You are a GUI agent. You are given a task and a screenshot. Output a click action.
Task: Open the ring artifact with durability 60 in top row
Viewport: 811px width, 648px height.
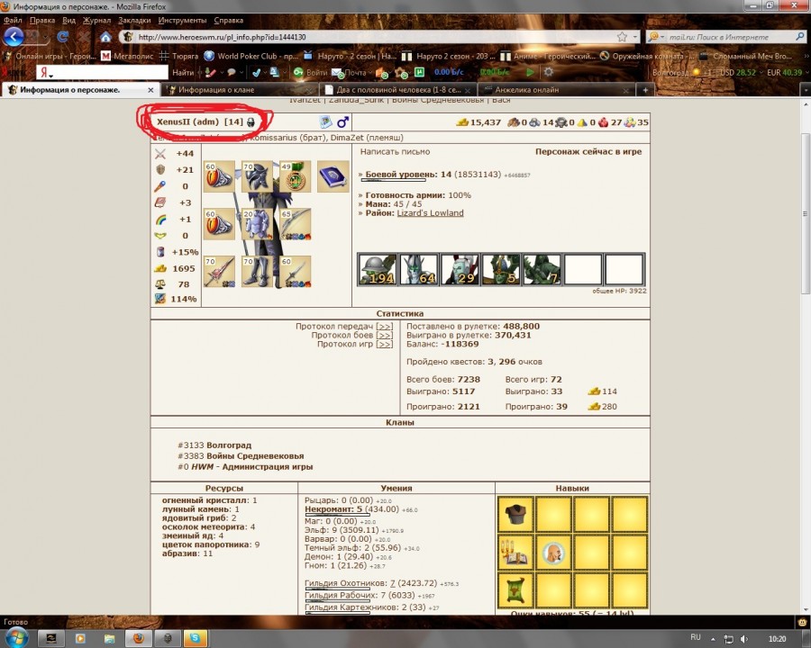point(219,176)
